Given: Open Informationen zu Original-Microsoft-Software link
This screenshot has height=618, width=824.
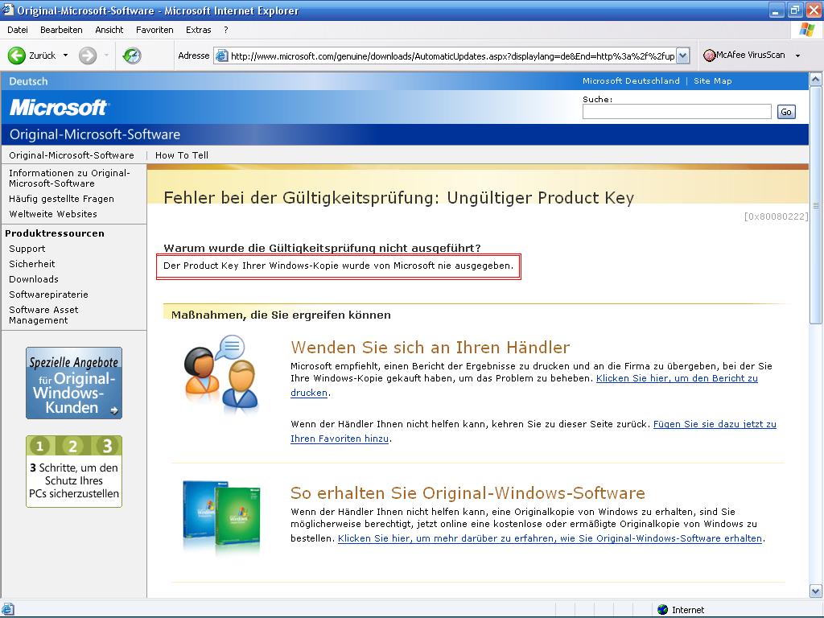Looking at the screenshot, I should 69,178.
